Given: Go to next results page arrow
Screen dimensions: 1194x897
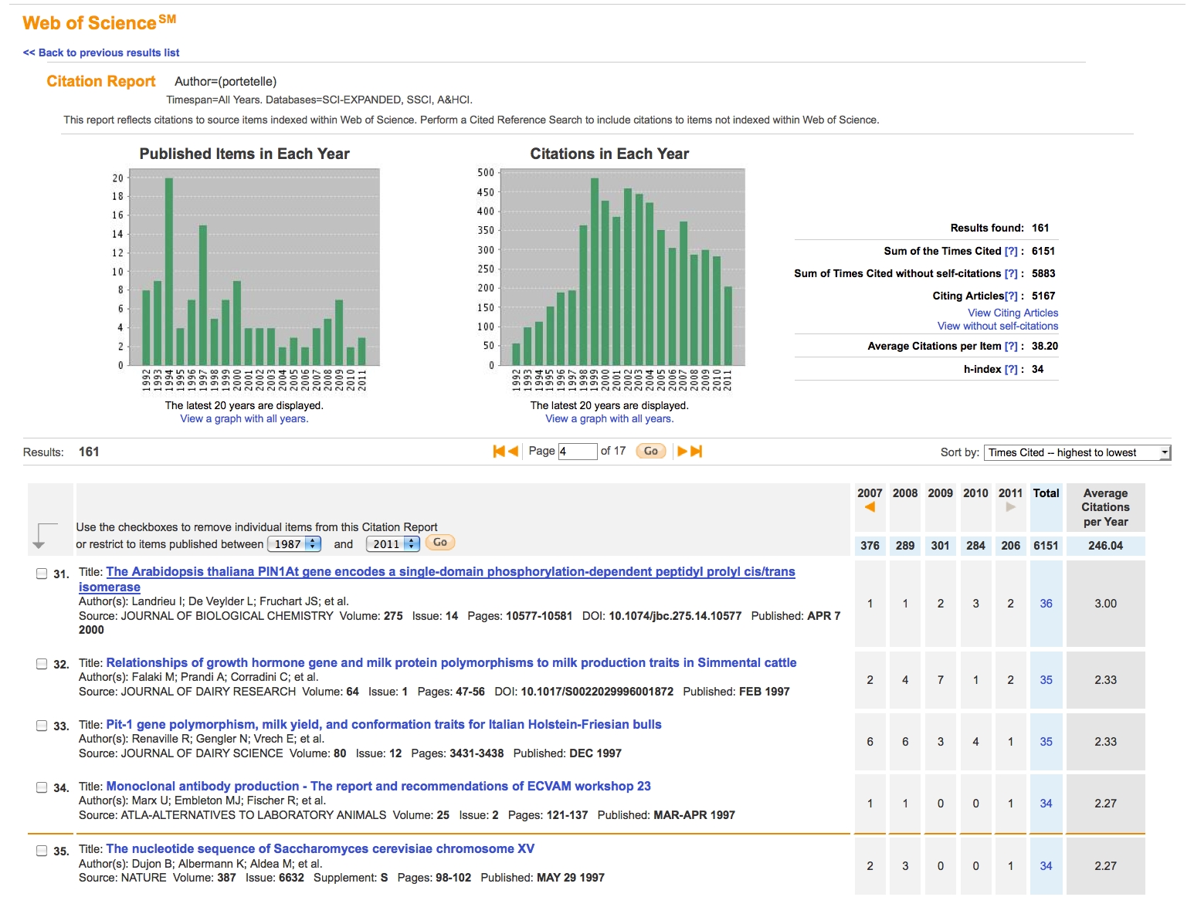Looking at the screenshot, I should click(x=682, y=452).
